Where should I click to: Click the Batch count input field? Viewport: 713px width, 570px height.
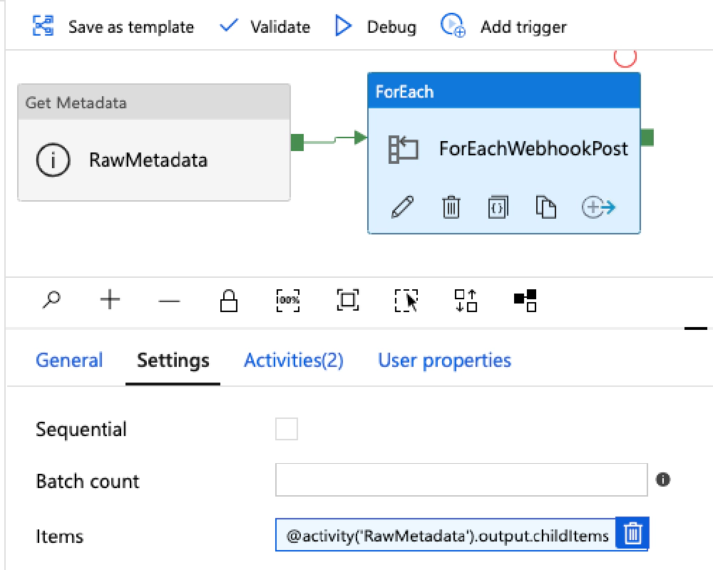[x=461, y=480]
